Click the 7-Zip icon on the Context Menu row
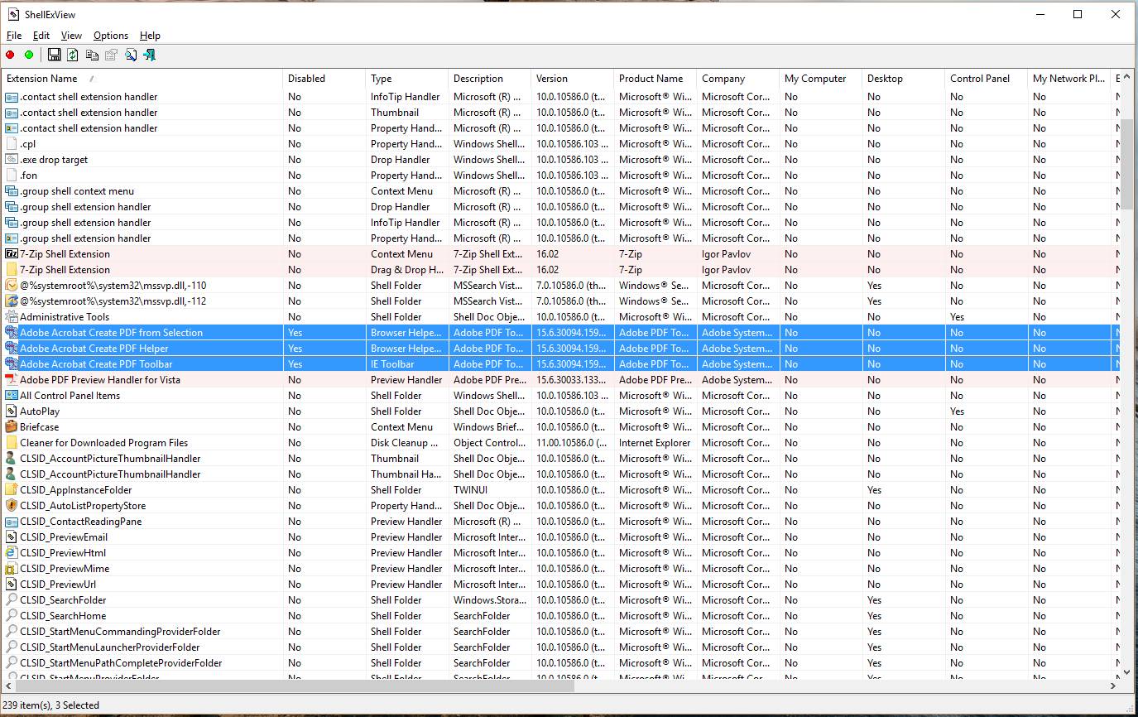The height and width of the screenshot is (717, 1138). pos(12,254)
